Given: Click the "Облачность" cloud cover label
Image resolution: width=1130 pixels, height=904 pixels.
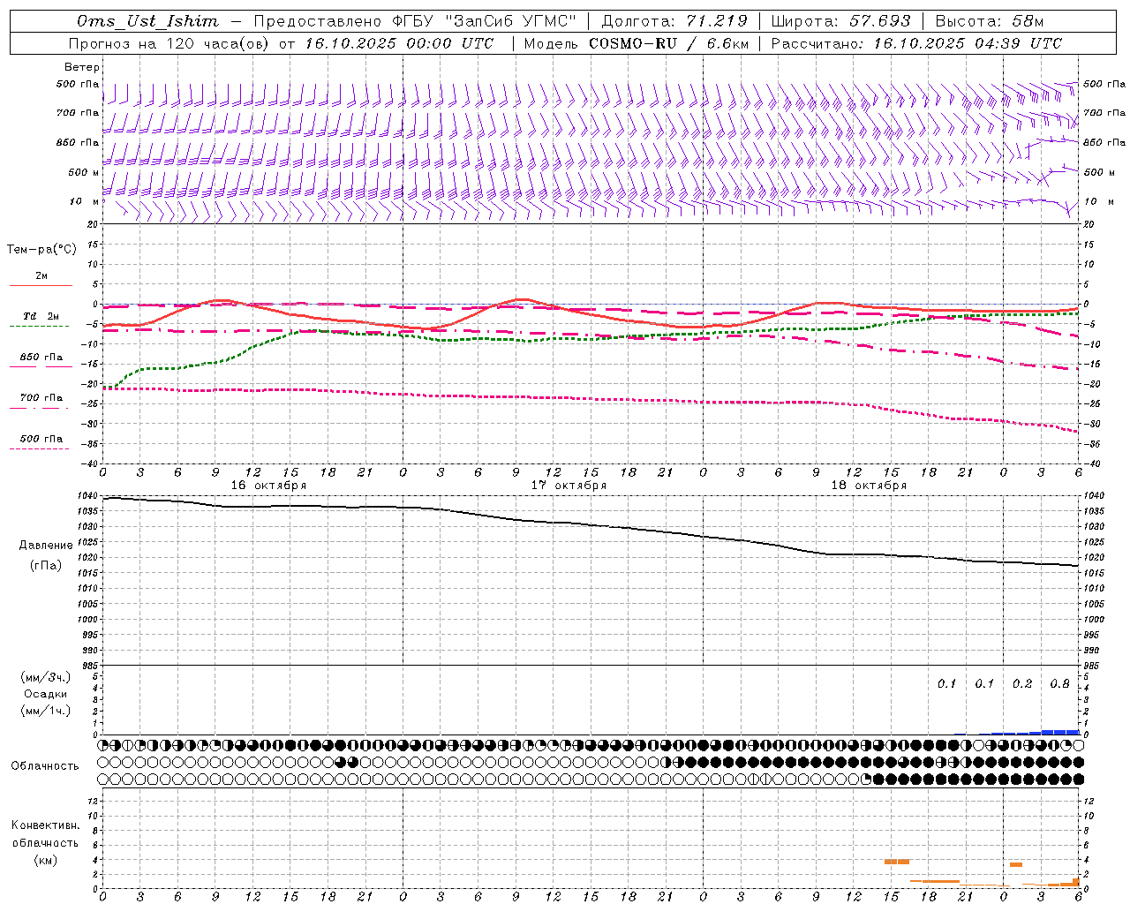Looking at the screenshot, I should [45, 766].
